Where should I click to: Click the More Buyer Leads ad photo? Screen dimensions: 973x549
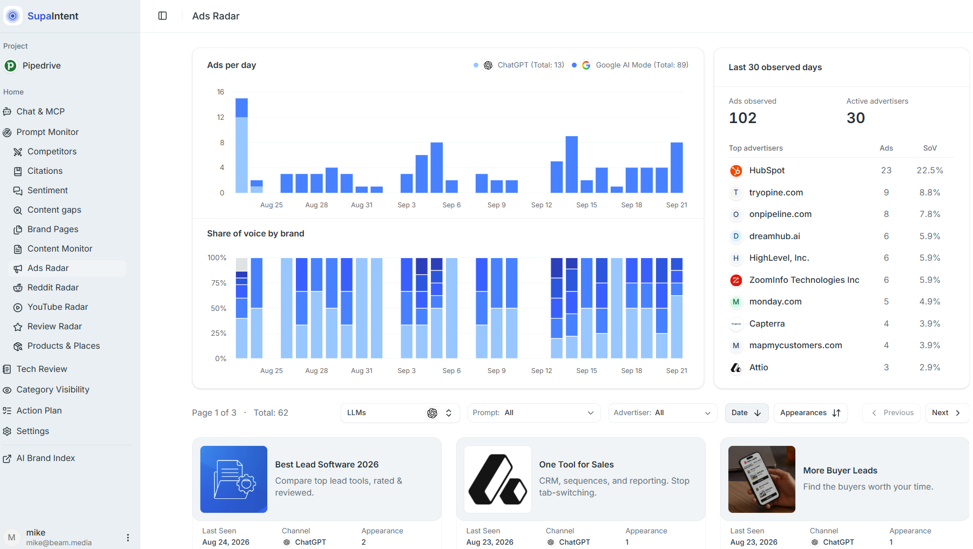click(x=762, y=479)
